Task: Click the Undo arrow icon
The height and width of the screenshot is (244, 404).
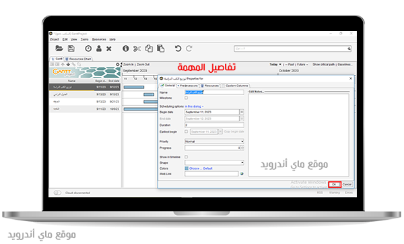Action: 178,49
